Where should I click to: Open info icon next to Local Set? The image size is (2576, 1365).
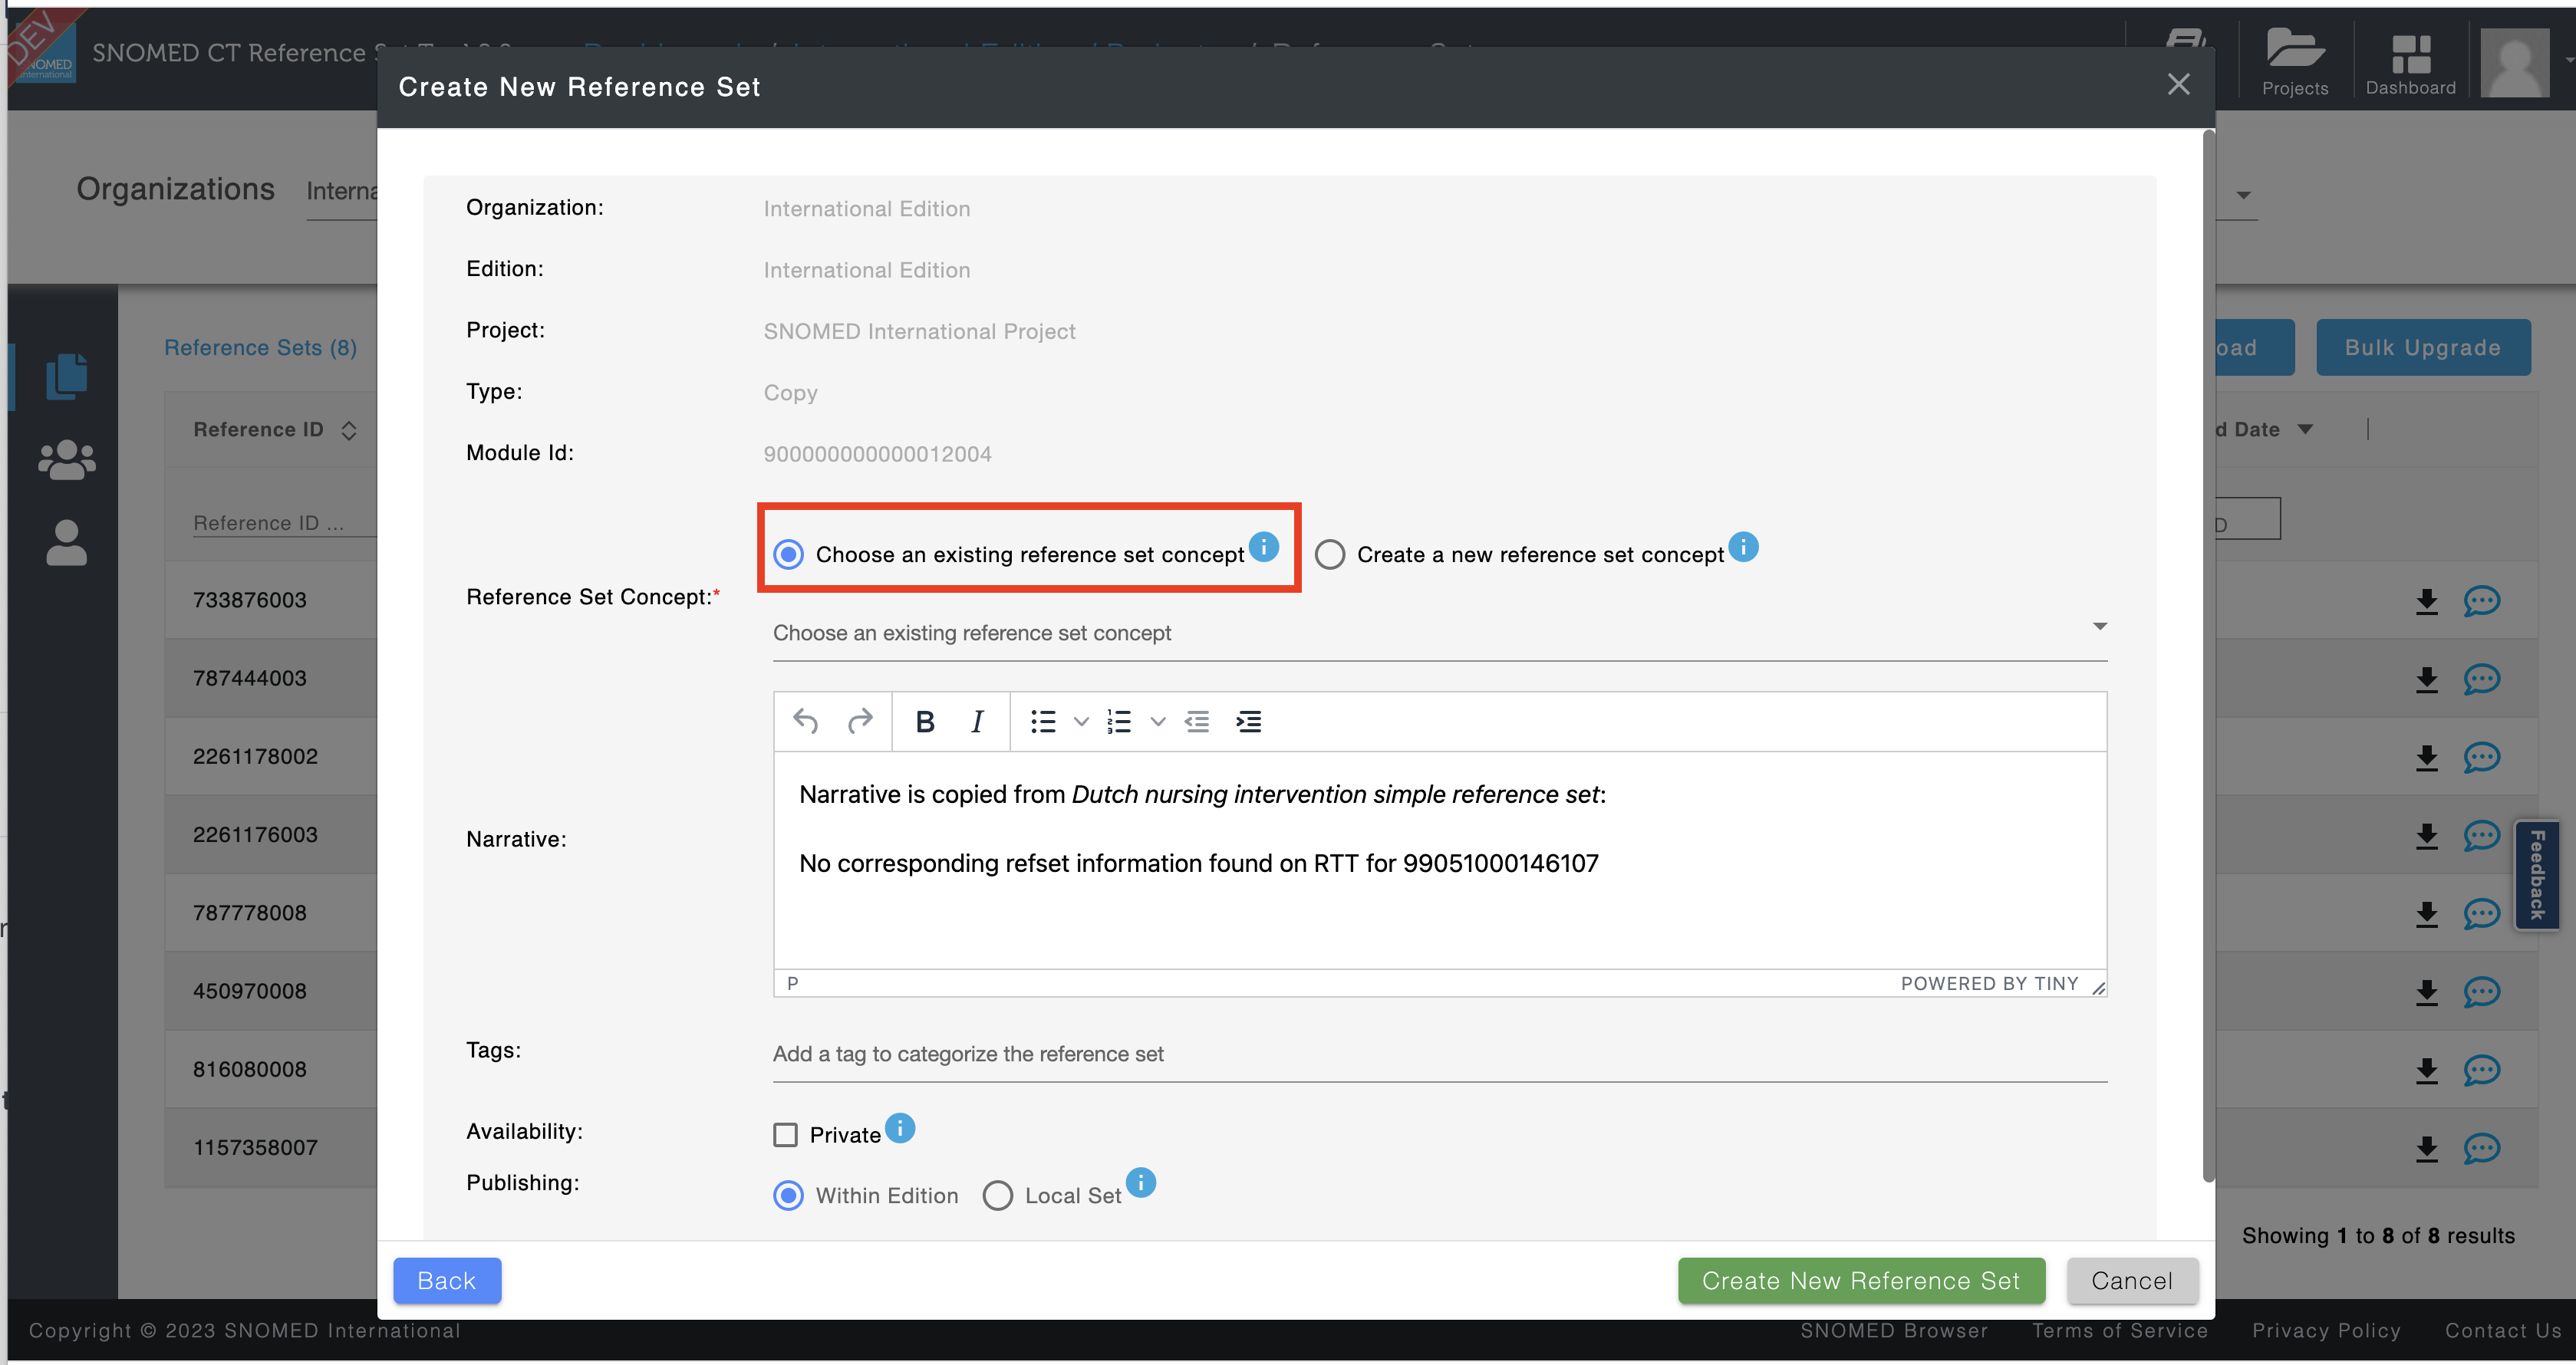[x=1141, y=1182]
